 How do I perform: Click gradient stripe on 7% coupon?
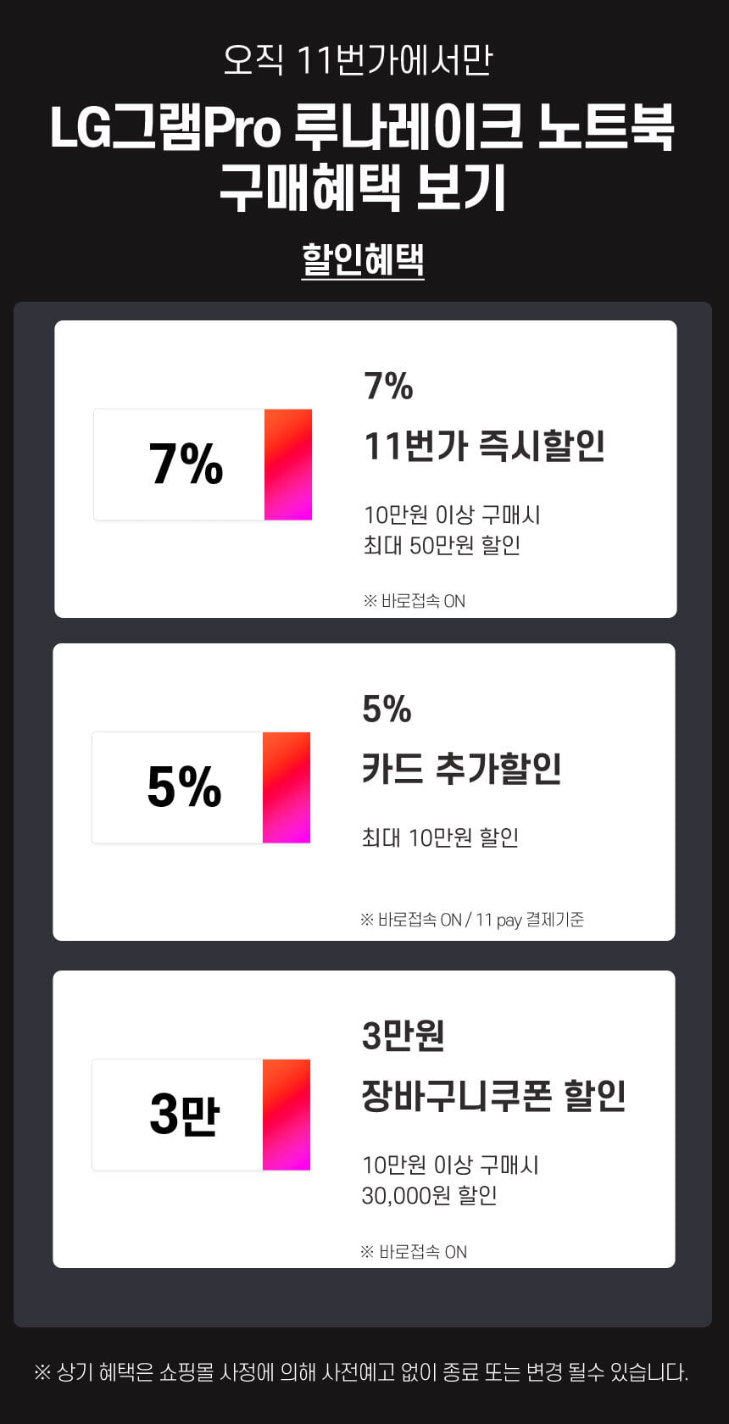pyautogui.click(x=288, y=464)
